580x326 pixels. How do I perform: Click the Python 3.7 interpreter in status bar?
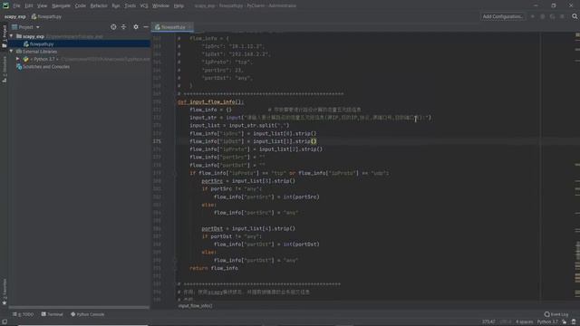[x=547, y=322]
